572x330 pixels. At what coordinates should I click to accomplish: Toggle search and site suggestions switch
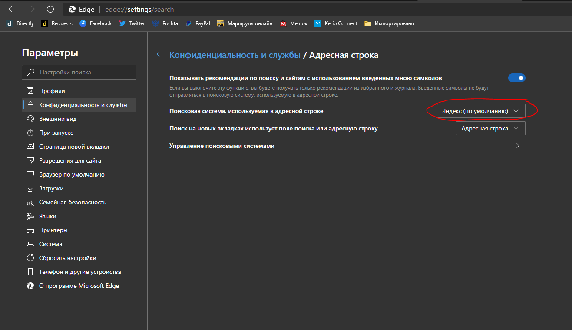pyautogui.click(x=516, y=78)
